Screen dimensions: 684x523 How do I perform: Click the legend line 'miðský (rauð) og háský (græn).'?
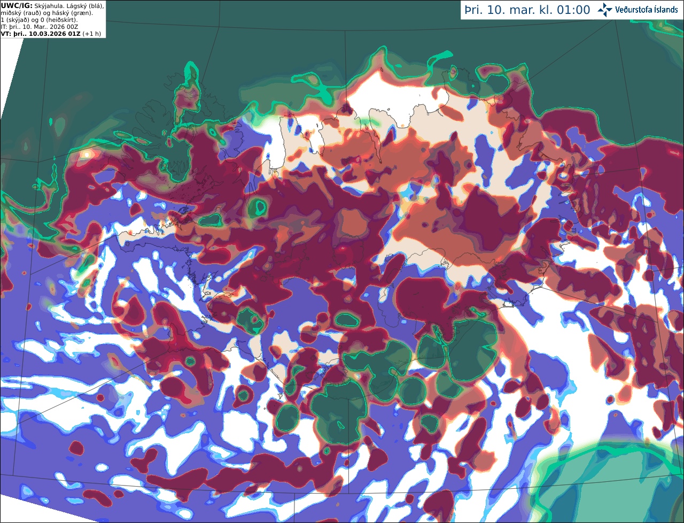[47, 13]
